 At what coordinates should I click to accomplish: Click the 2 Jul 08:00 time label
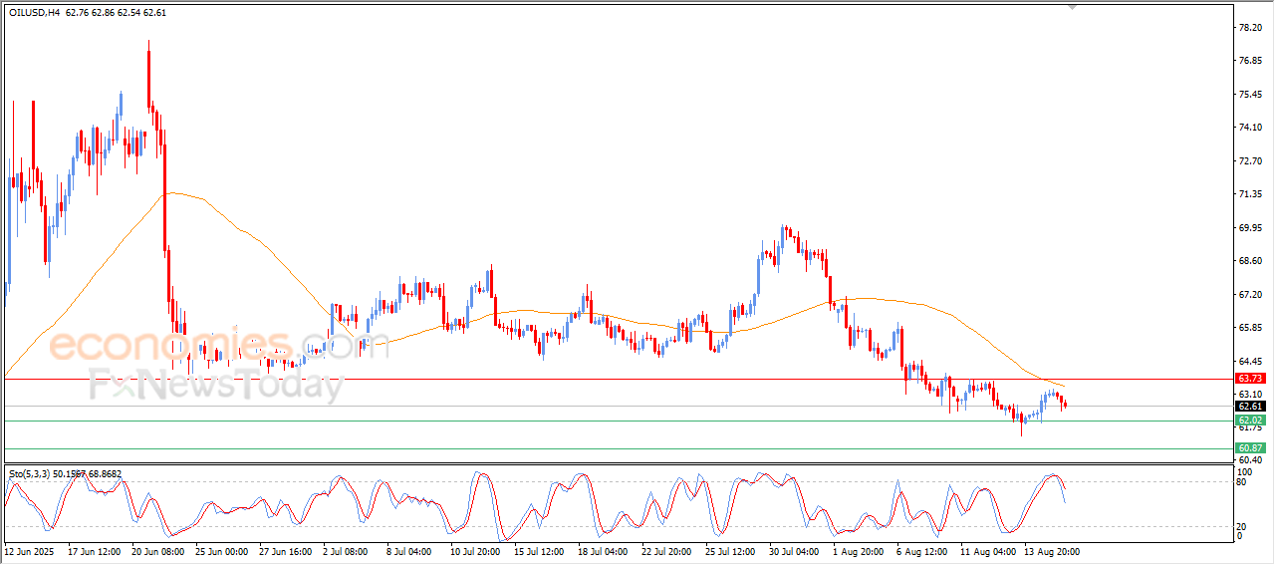[346, 550]
